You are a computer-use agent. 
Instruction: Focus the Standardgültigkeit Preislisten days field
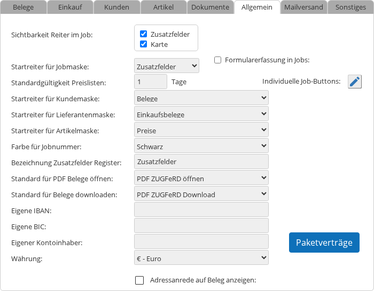coord(151,82)
